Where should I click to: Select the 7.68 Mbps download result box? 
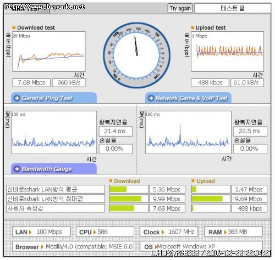[x=31, y=83]
